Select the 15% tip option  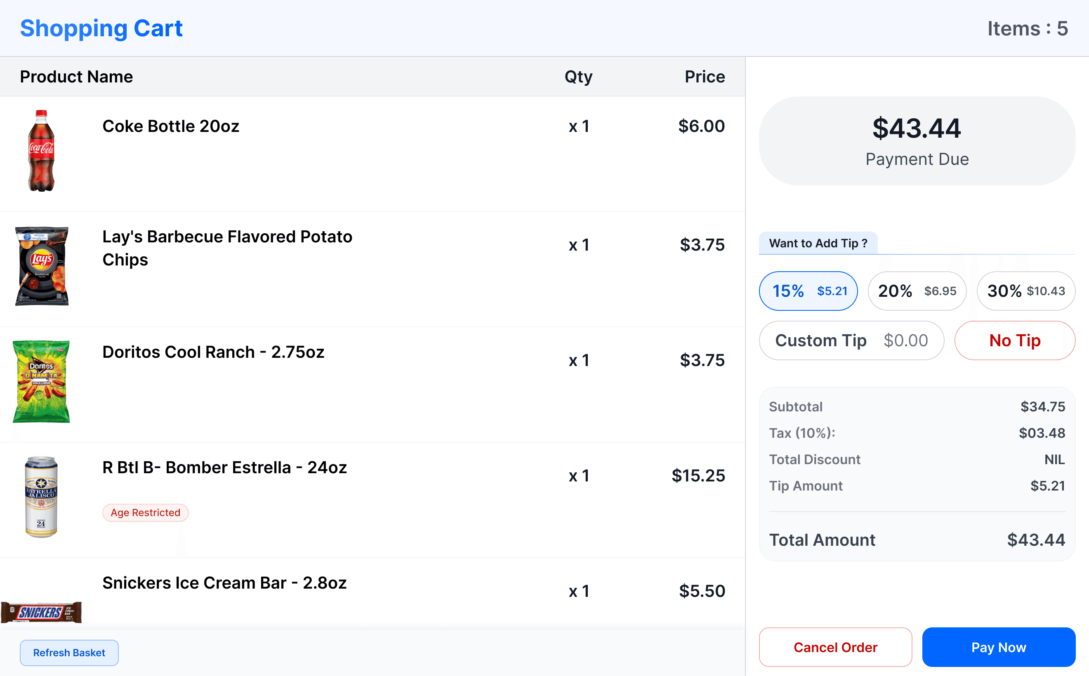[x=808, y=291]
